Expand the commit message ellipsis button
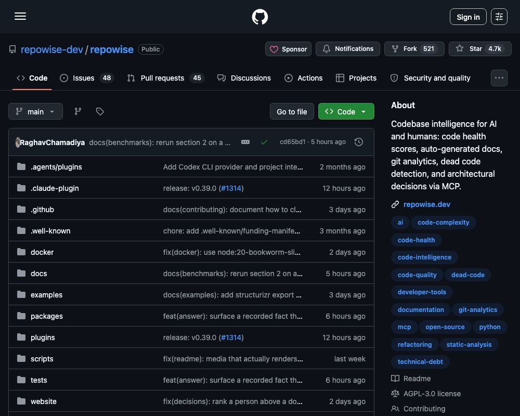 click(x=245, y=142)
